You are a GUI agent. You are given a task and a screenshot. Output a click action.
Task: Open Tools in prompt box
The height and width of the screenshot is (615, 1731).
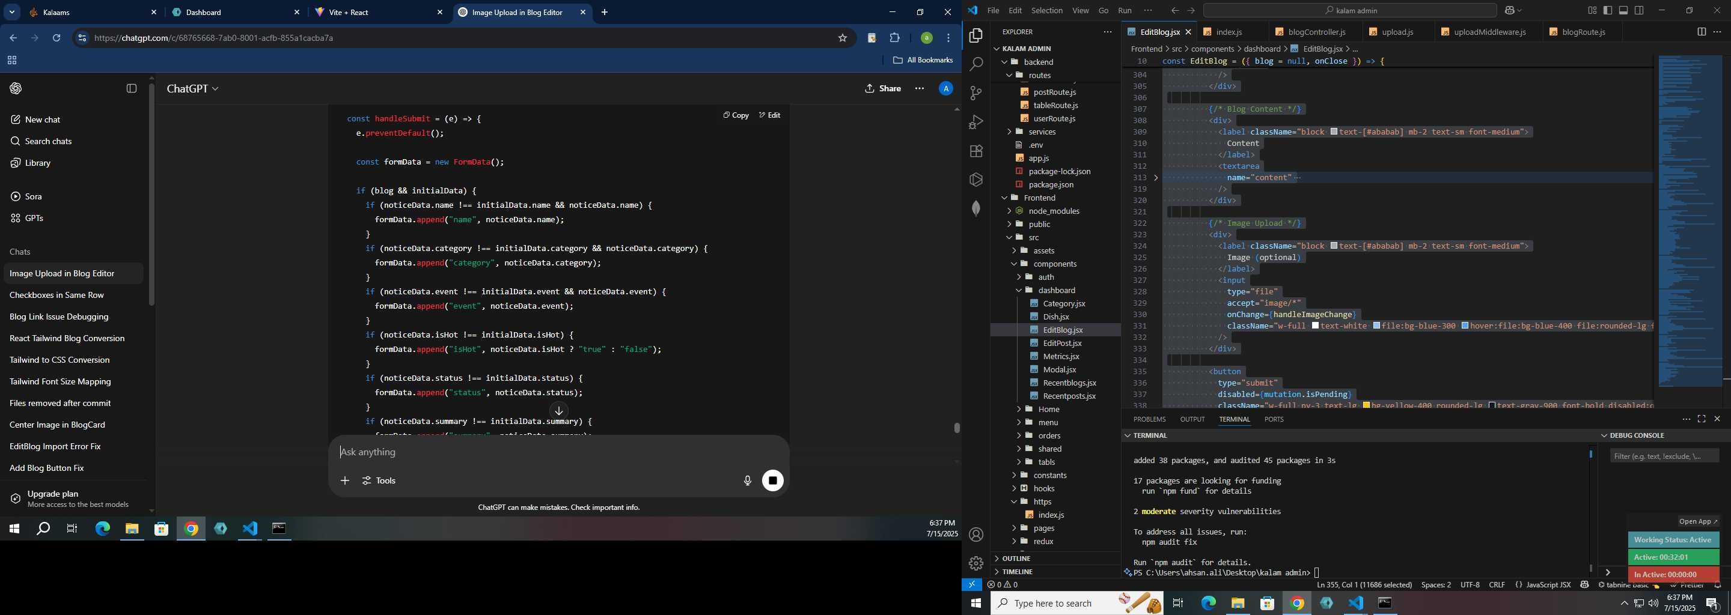(379, 480)
